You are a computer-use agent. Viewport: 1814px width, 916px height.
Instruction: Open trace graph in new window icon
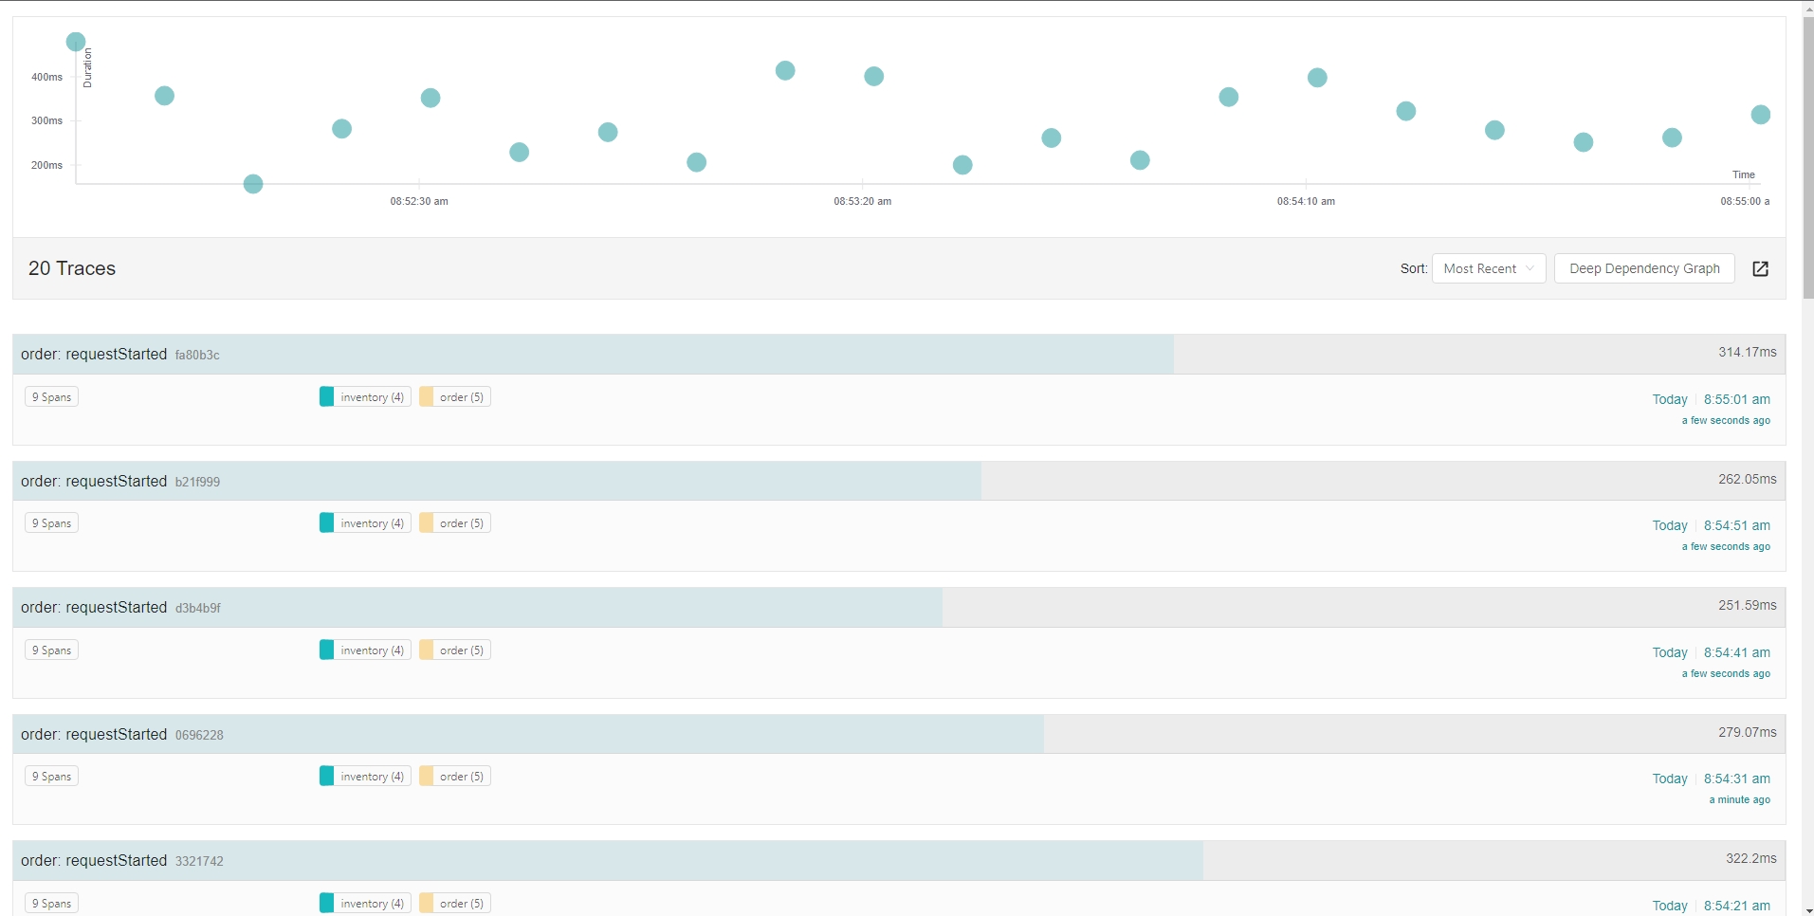point(1760,268)
